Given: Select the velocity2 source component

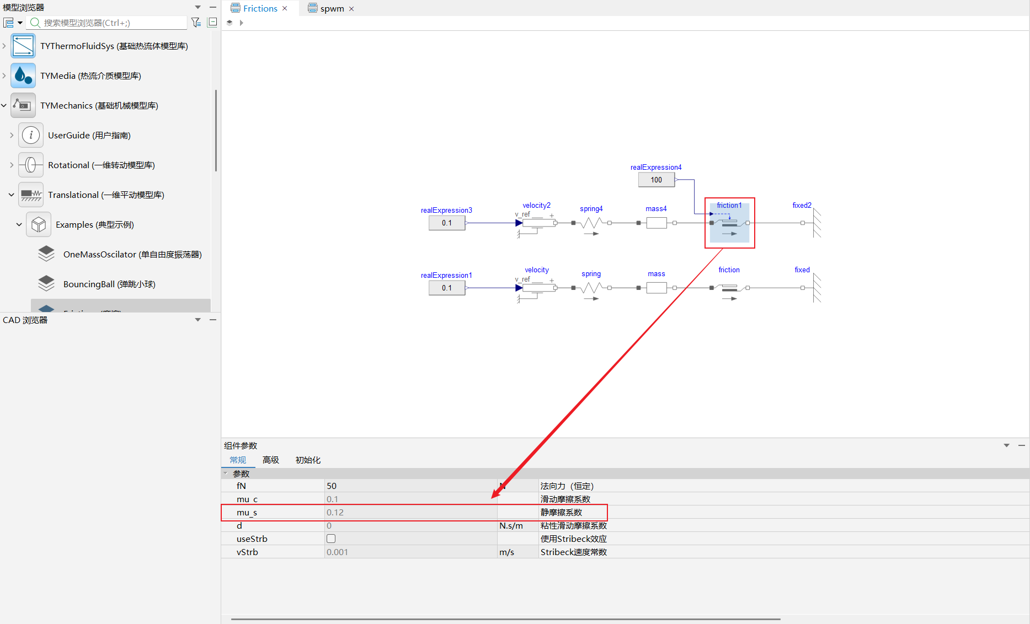Looking at the screenshot, I should tap(537, 223).
